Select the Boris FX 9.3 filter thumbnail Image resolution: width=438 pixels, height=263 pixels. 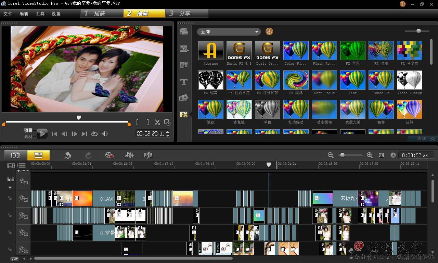click(x=239, y=51)
